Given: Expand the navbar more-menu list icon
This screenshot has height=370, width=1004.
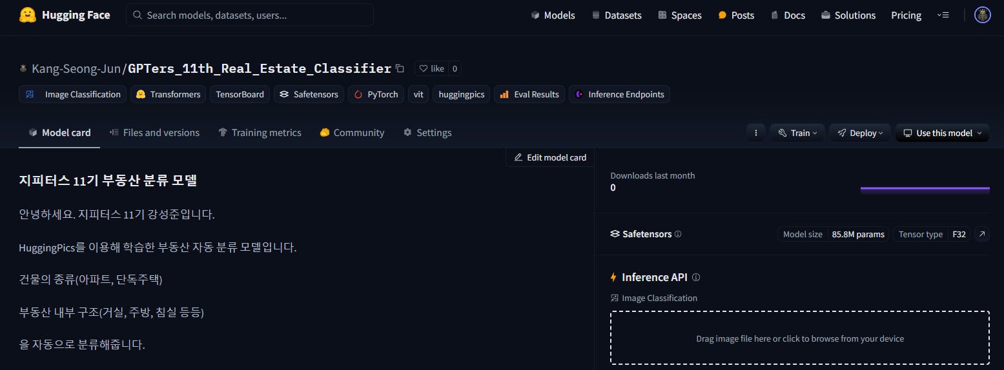Looking at the screenshot, I should [943, 15].
